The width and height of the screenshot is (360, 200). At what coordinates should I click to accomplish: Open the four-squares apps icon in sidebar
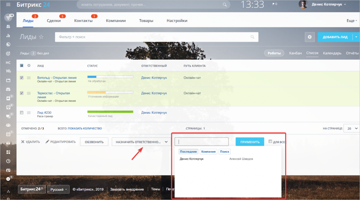[8, 152]
